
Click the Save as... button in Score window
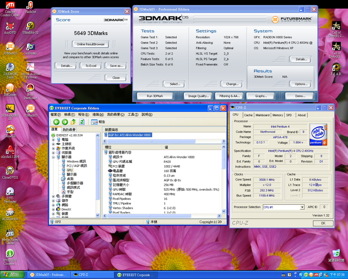[116, 66]
